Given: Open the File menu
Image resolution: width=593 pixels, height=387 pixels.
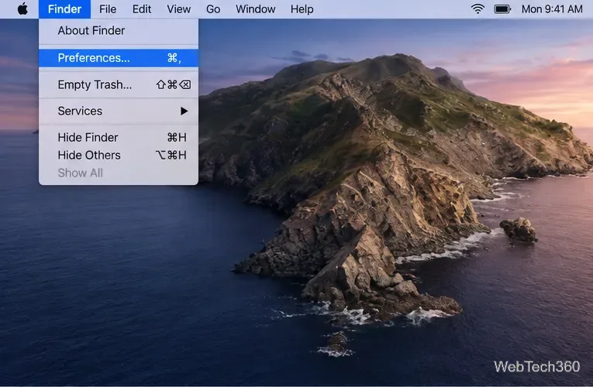Looking at the screenshot, I should click(108, 9).
